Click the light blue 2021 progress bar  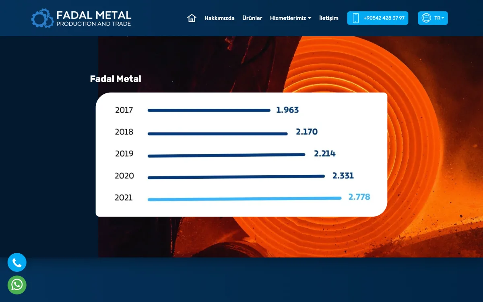(x=244, y=199)
